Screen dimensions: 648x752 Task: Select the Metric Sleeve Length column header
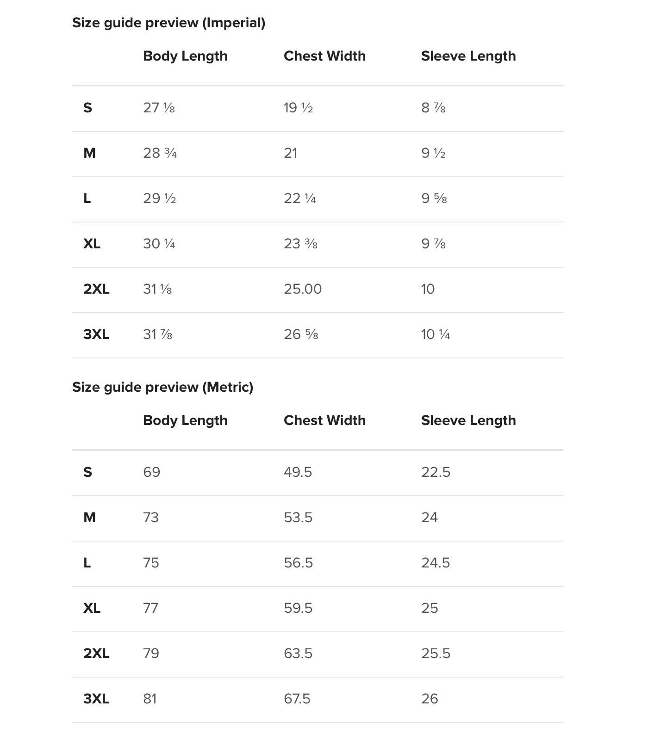[468, 420]
